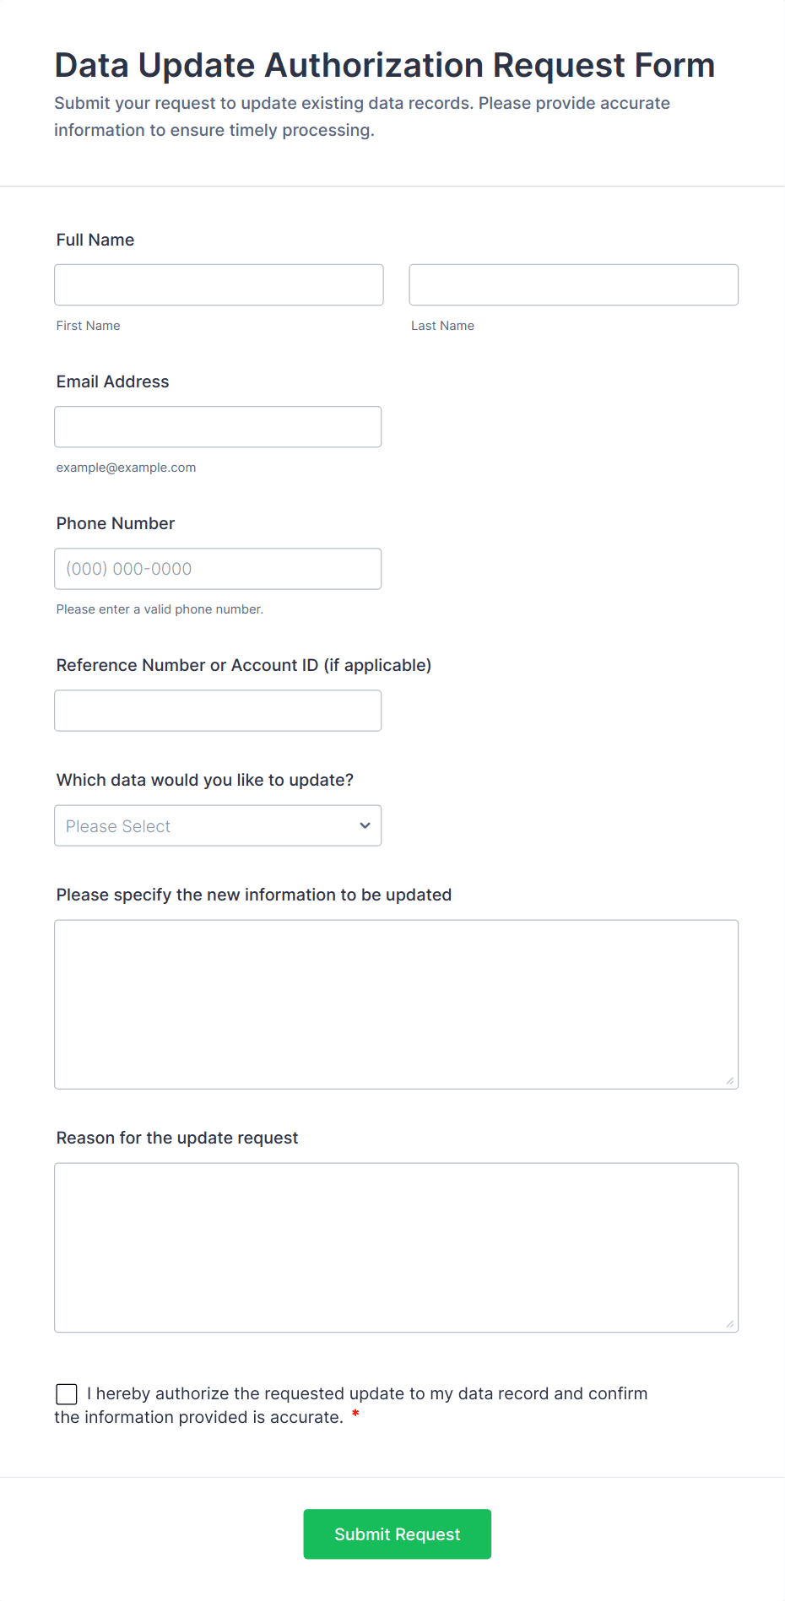Open the 'Please Select' data dropdown
The image size is (785, 1601).
pyautogui.click(x=218, y=825)
